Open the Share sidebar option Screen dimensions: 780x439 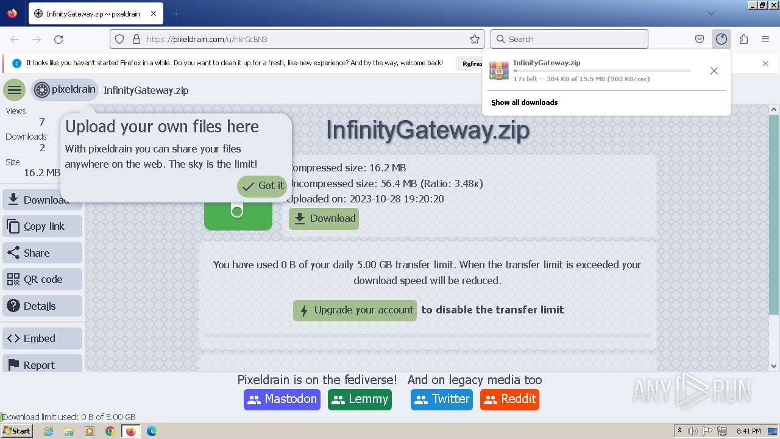pos(42,253)
